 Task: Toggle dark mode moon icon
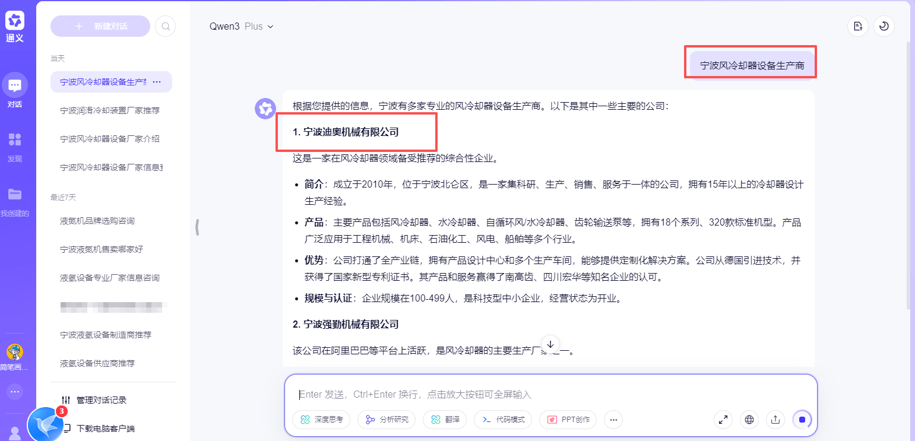coord(884,26)
